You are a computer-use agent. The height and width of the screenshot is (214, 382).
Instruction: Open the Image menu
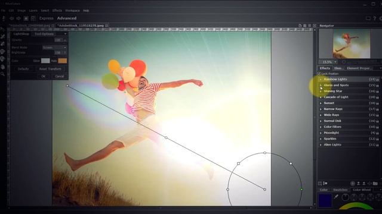pos(21,11)
